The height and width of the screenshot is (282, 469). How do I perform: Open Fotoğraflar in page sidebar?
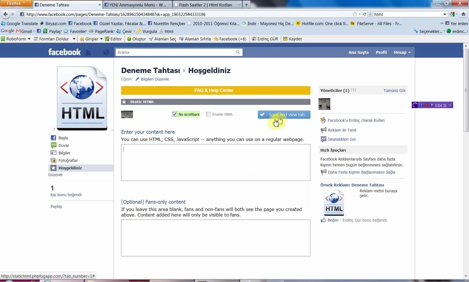click(68, 160)
